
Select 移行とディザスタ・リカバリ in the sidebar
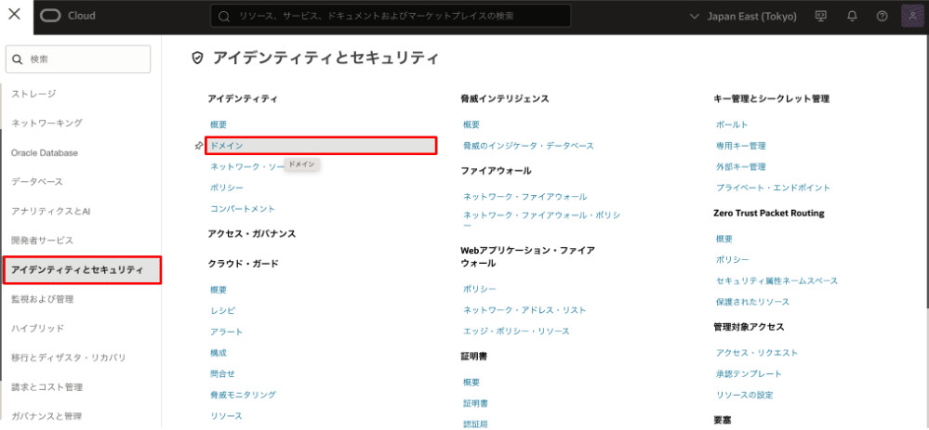coord(68,358)
